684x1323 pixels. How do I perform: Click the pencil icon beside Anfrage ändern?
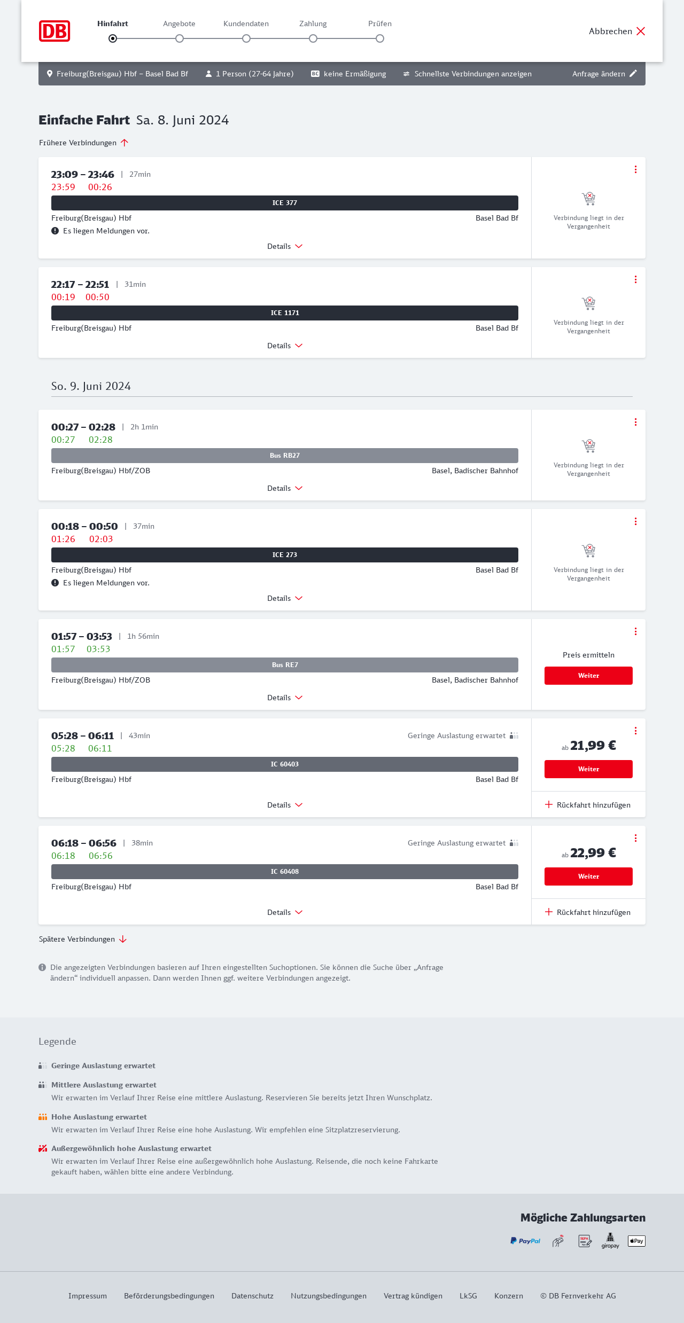[x=633, y=74]
